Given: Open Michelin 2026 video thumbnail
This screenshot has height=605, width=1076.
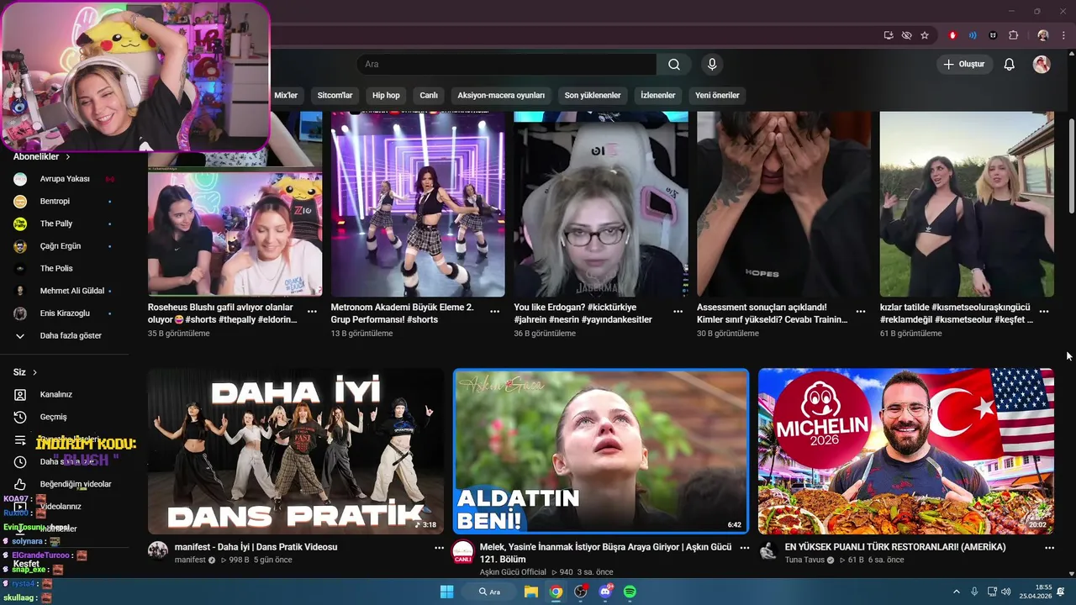Looking at the screenshot, I should point(906,451).
